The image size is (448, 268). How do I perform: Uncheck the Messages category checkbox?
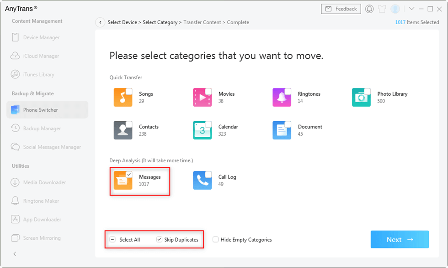pos(129,174)
